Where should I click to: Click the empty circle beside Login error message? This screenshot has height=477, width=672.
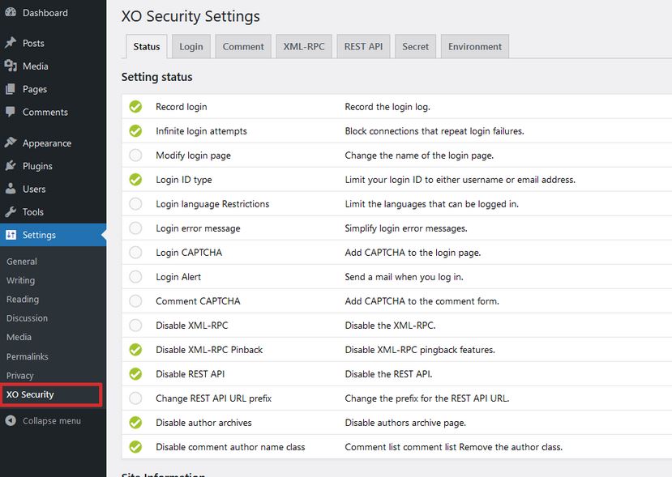pos(135,228)
